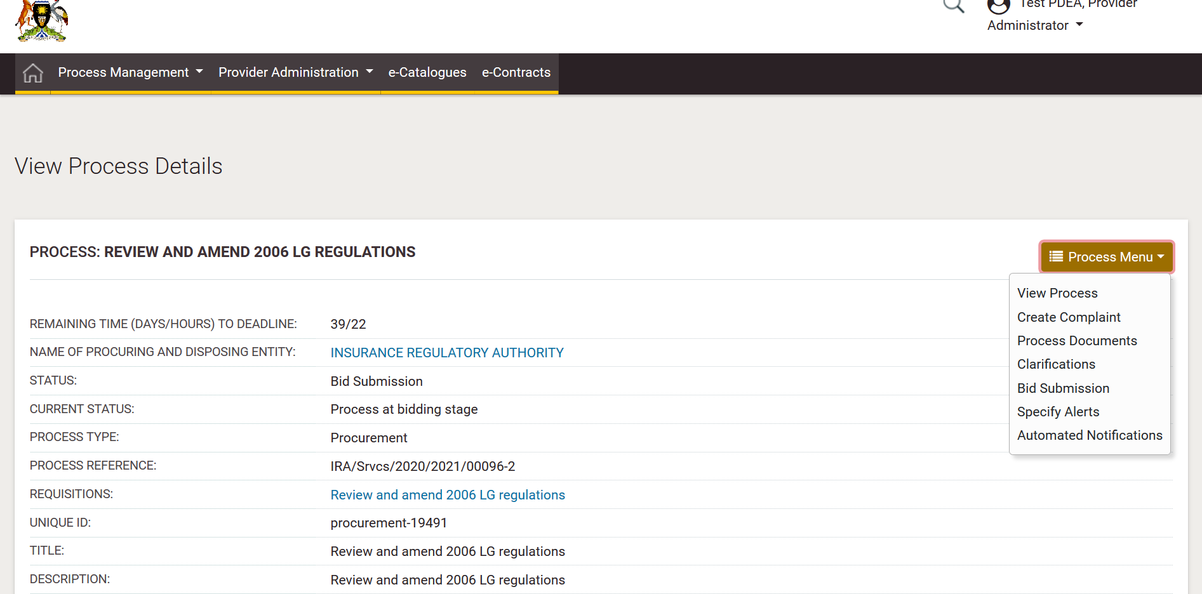
Task: Choose Create Complaint in Process Menu
Action: pyautogui.click(x=1069, y=317)
